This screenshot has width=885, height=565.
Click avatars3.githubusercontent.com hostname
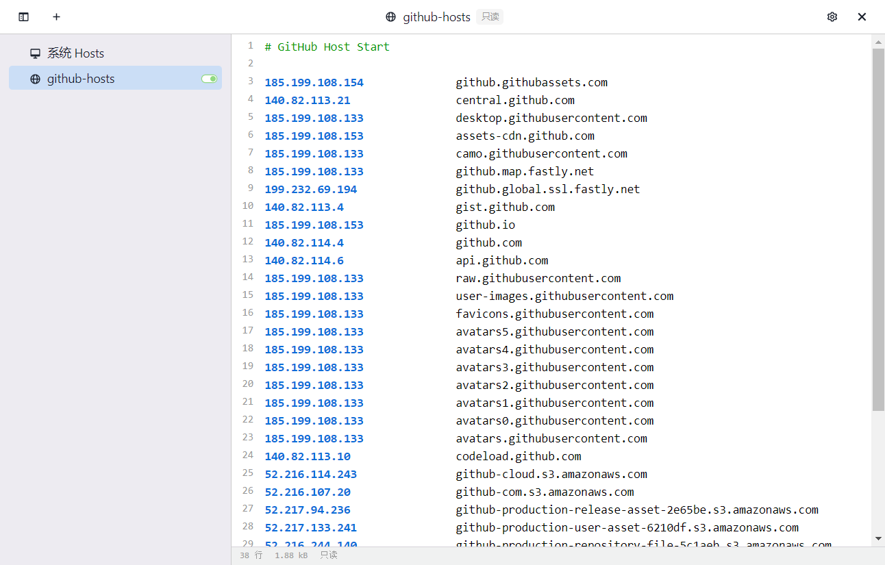point(555,367)
